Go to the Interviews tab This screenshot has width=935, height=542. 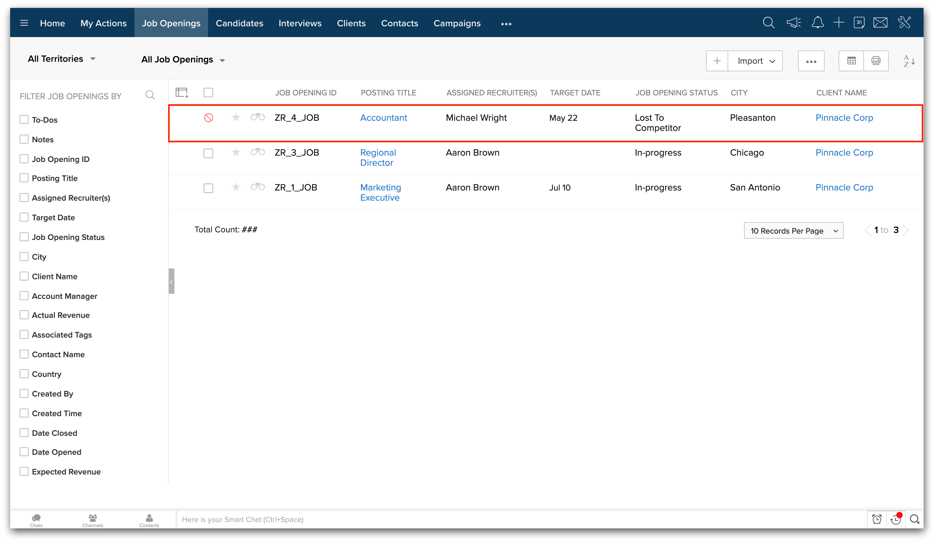pos(300,23)
